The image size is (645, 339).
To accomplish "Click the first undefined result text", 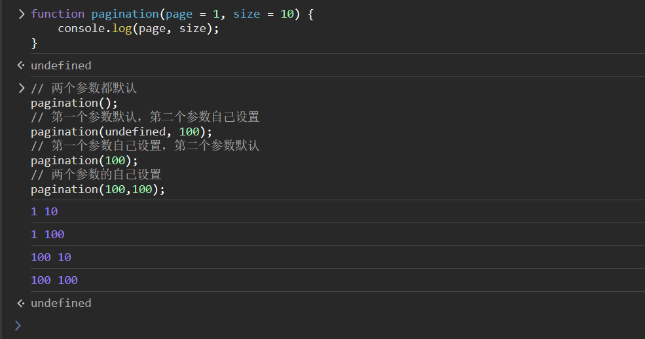I will (x=61, y=65).
